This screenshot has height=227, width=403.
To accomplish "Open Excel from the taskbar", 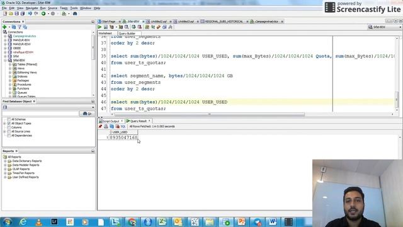I will pos(162,222).
